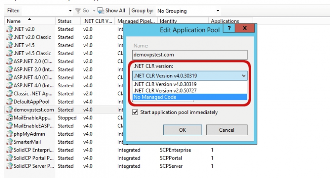The height and width of the screenshot is (178, 330).
Task: Open the Filter dropdown arrow
Action: click(70, 11)
